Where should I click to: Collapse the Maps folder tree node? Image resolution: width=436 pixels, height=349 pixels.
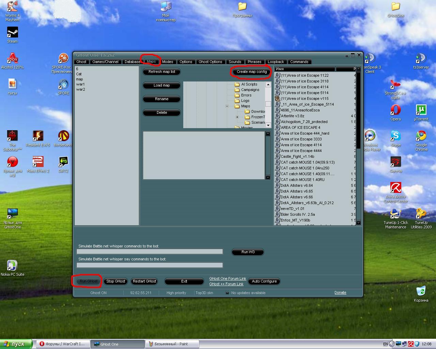click(x=227, y=106)
